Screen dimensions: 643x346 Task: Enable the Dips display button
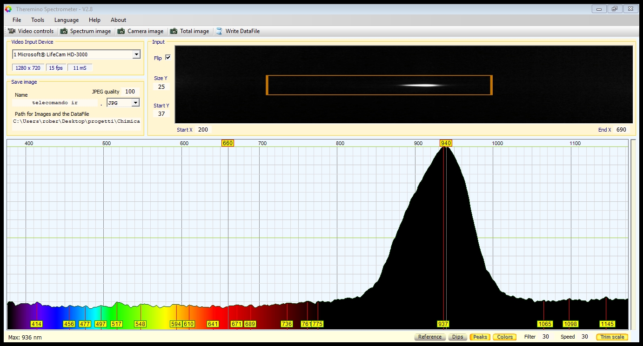point(457,337)
